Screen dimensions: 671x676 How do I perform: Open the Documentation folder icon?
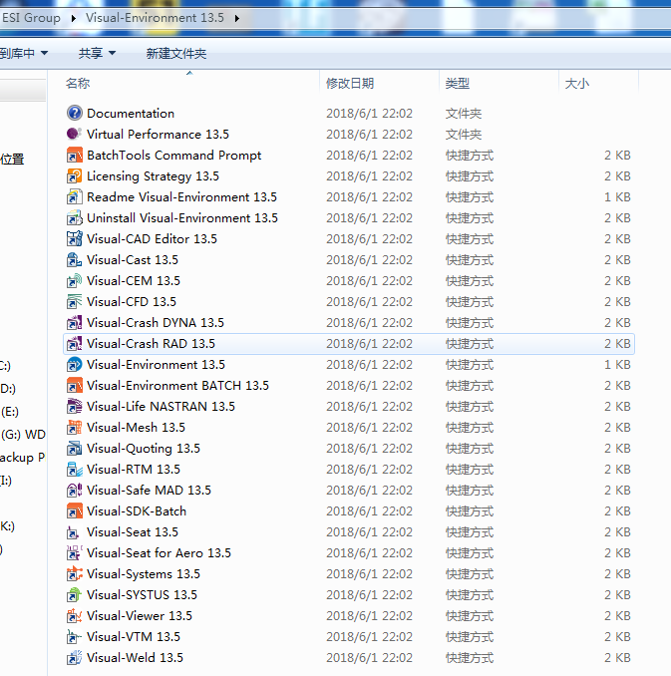74,113
